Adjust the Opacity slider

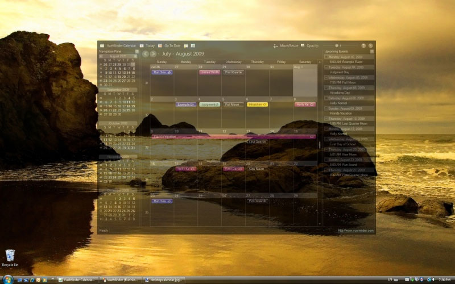pyautogui.click(x=337, y=45)
